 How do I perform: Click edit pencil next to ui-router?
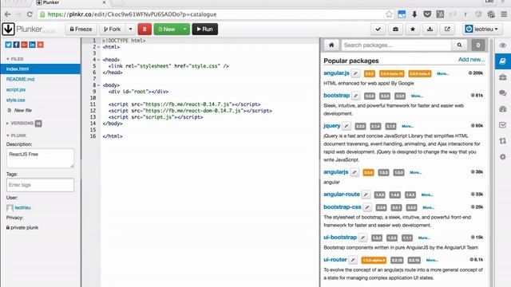point(353,260)
